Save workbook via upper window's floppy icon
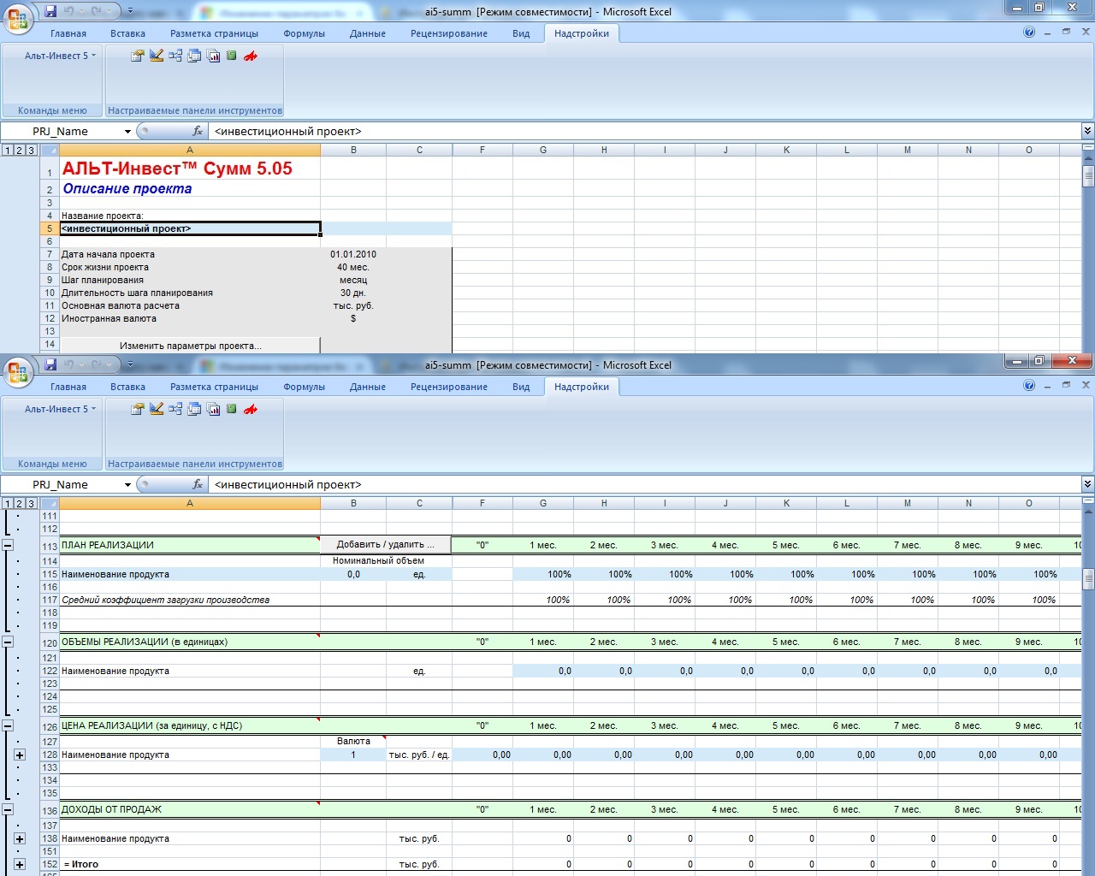Screen dimensions: 1095x876 [x=50, y=11]
